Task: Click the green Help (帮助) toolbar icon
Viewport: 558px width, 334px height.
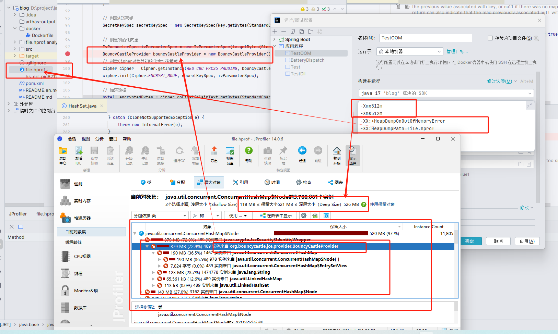Action: coord(249,154)
